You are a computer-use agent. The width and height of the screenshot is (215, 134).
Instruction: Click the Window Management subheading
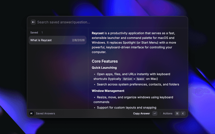coord(108,91)
